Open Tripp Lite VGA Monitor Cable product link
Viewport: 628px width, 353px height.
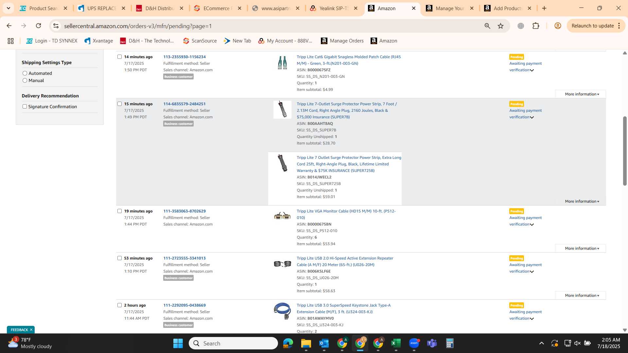(346, 214)
